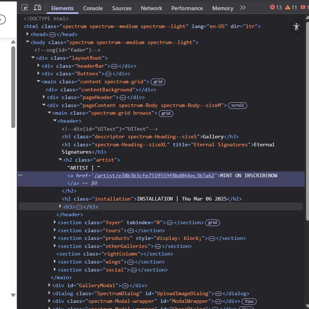Click the ellipsis in UploadImageDialog dialog
The image size is (309, 309).
click(x=218, y=294)
